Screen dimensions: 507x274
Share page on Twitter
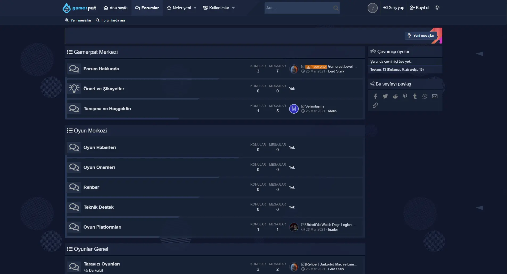385,96
